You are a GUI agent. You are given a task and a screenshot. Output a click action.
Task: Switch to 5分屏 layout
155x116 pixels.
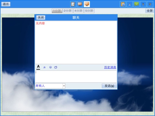pyautogui.click(x=89, y=11)
